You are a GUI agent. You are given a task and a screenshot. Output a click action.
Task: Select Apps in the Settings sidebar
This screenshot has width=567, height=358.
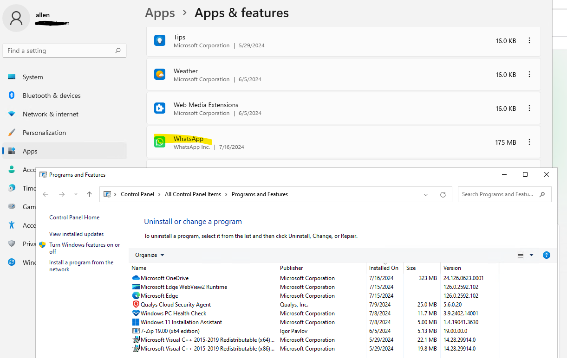click(65, 151)
